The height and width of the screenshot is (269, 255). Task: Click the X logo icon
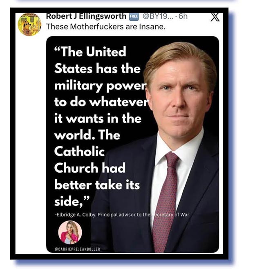click(215, 17)
